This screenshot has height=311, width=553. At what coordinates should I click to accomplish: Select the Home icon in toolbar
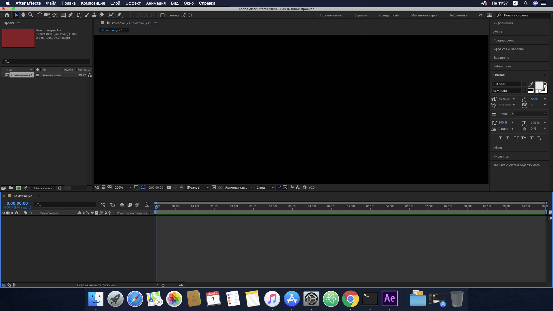7,15
